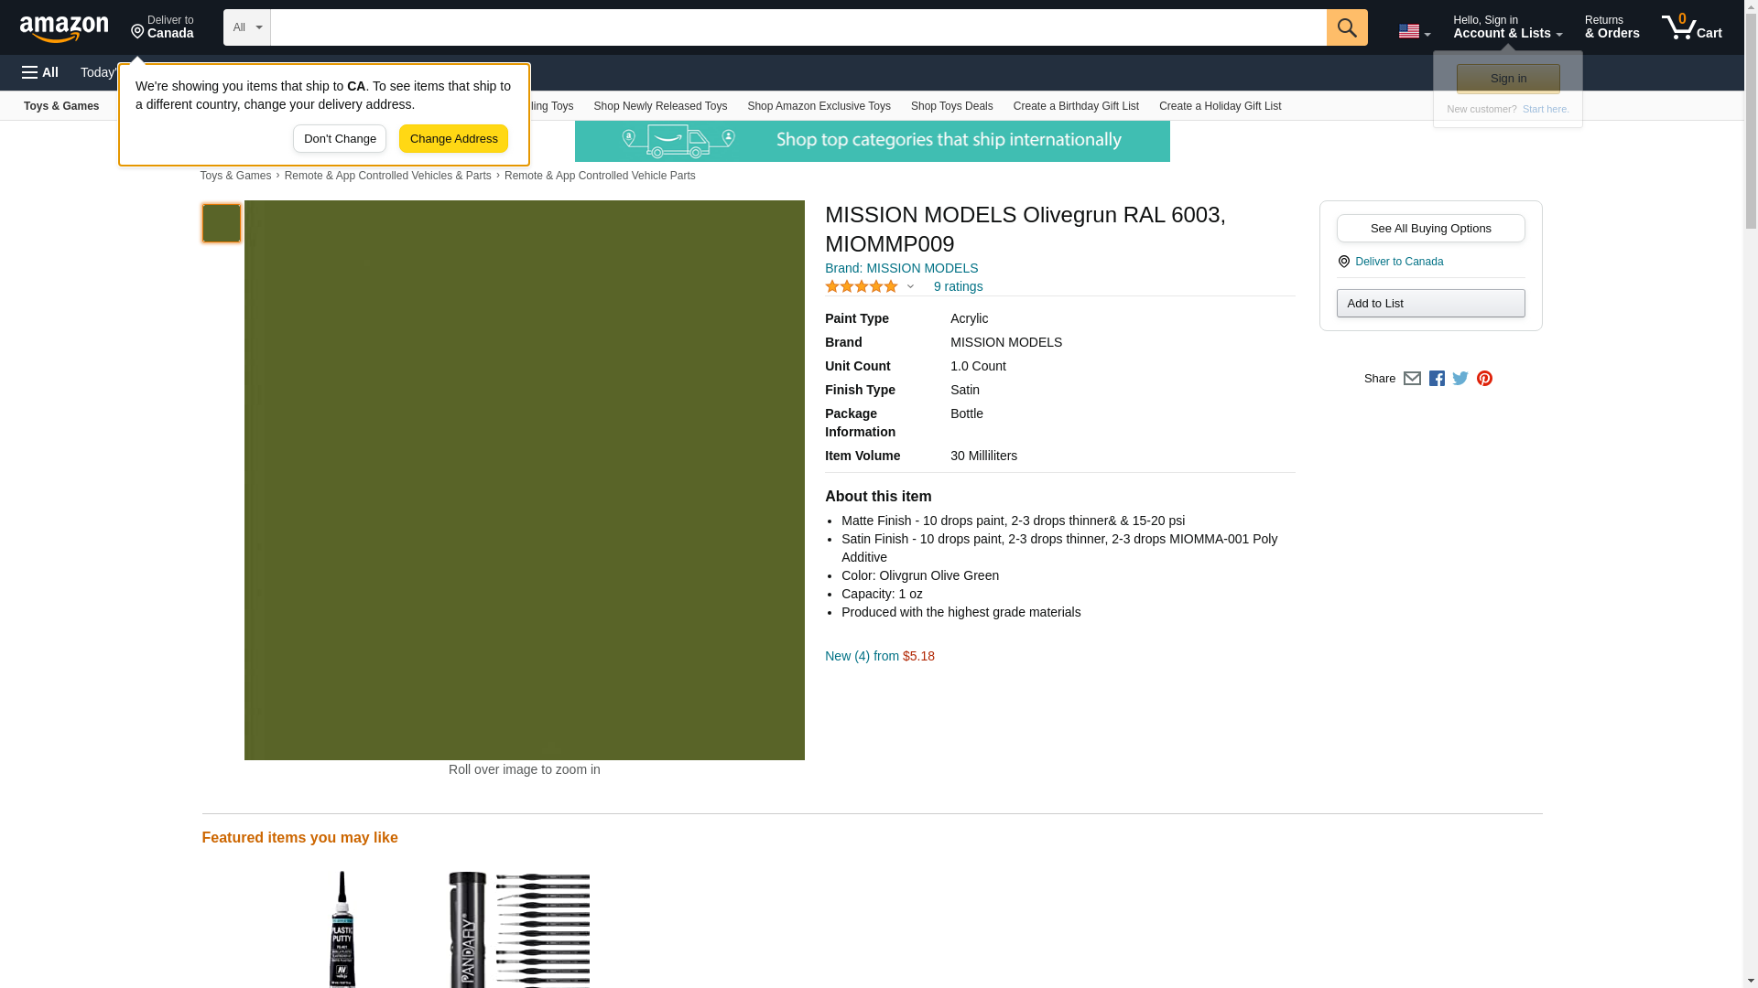Image resolution: width=1758 pixels, height=988 pixels.
Task: Share product on Twitter
Action: pos(1460,379)
